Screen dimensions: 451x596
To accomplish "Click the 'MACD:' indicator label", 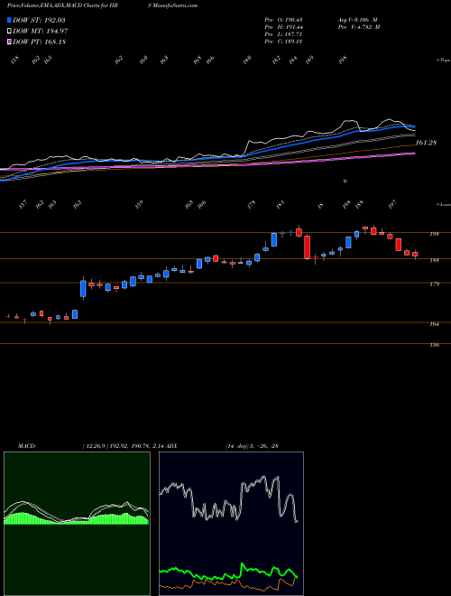I will point(26,445).
